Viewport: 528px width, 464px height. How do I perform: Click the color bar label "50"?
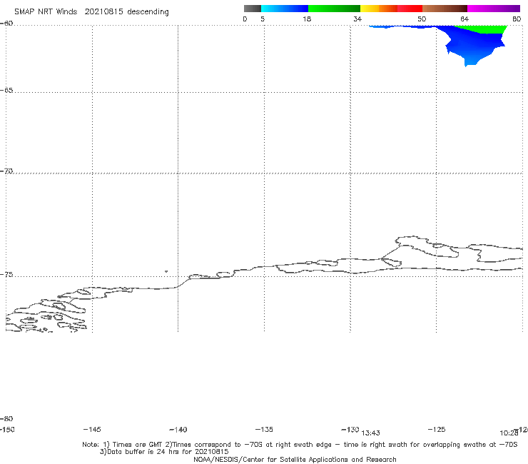(x=422, y=19)
